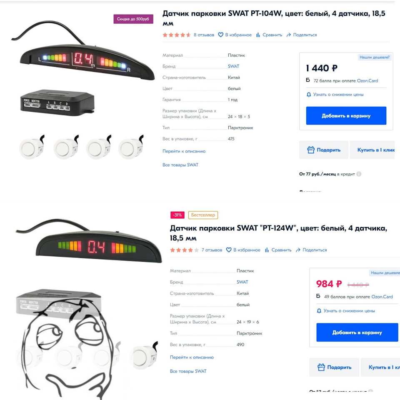
Task: Click Ozon.Card link under 984 ₽
Action: click(382, 297)
